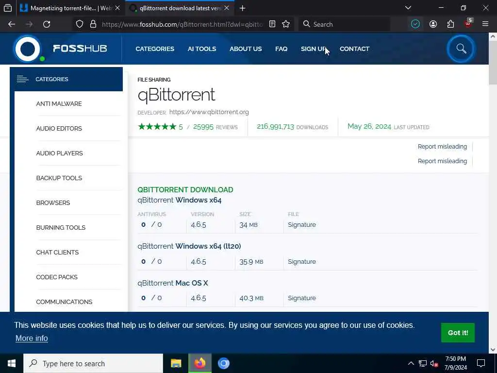Download qBittorrent Windows x64 (lt20)
The image size is (497, 373).
pos(189,246)
